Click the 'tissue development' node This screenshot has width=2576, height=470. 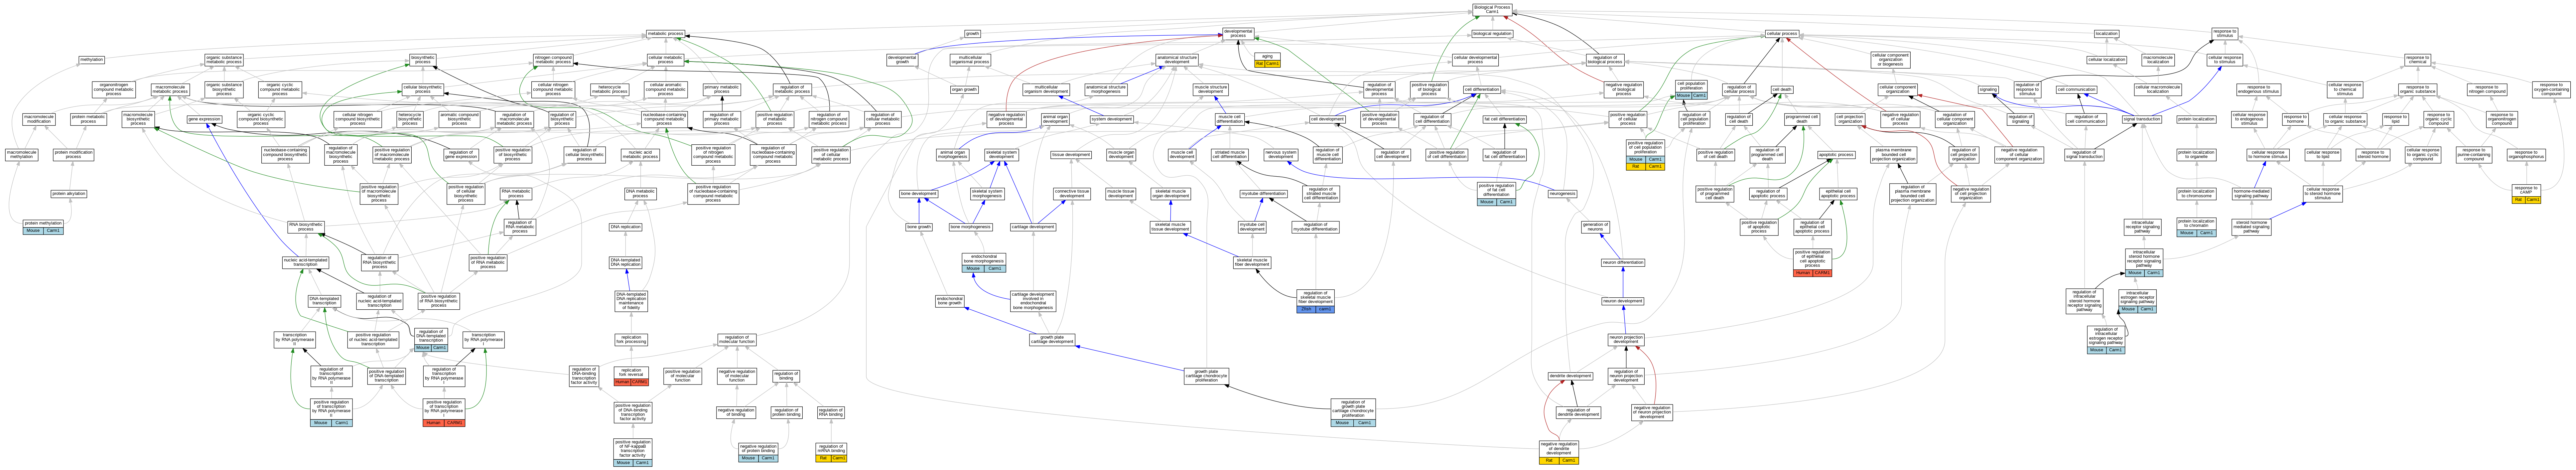1071,155
